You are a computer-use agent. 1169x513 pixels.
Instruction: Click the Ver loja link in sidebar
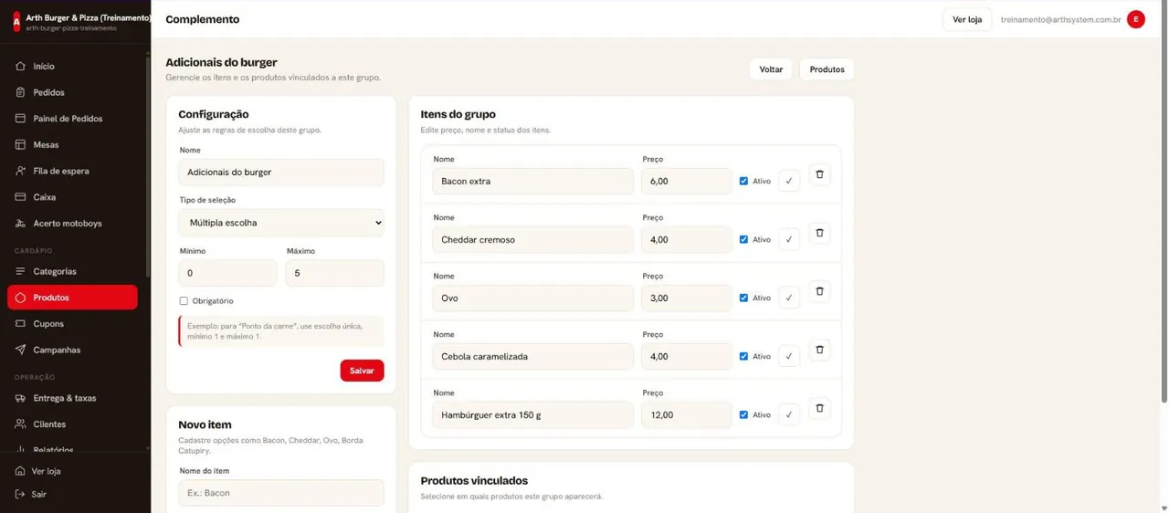46,471
